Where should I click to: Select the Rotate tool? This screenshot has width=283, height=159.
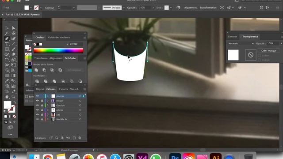tap(7, 60)
